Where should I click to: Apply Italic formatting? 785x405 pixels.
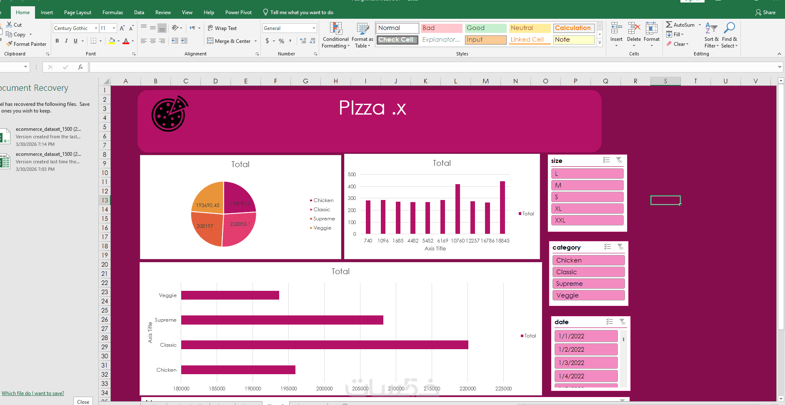66,41
